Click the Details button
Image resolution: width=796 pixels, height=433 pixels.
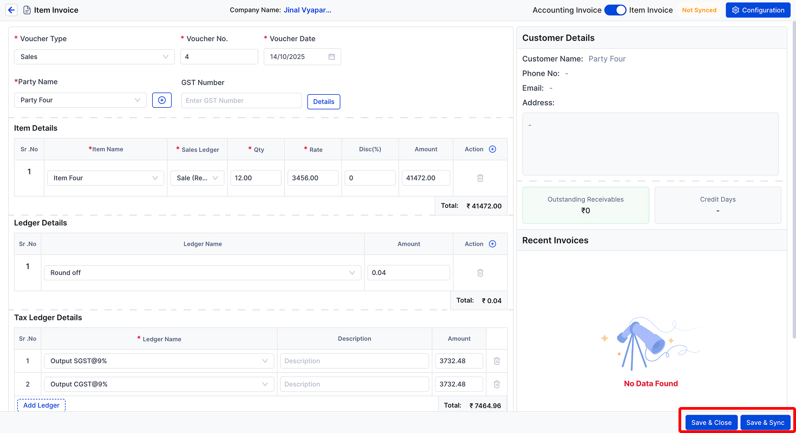[324, 102]
